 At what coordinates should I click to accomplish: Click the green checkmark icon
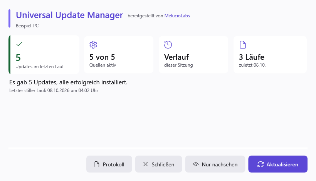click(19, 44)
